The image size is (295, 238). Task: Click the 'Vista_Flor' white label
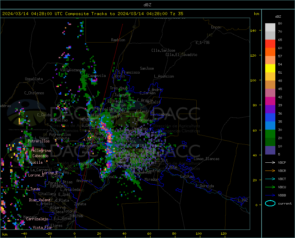[43, 228]
